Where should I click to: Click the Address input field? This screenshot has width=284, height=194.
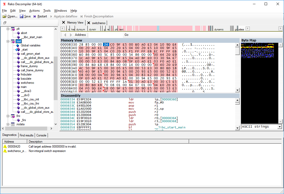coord(105,35)
